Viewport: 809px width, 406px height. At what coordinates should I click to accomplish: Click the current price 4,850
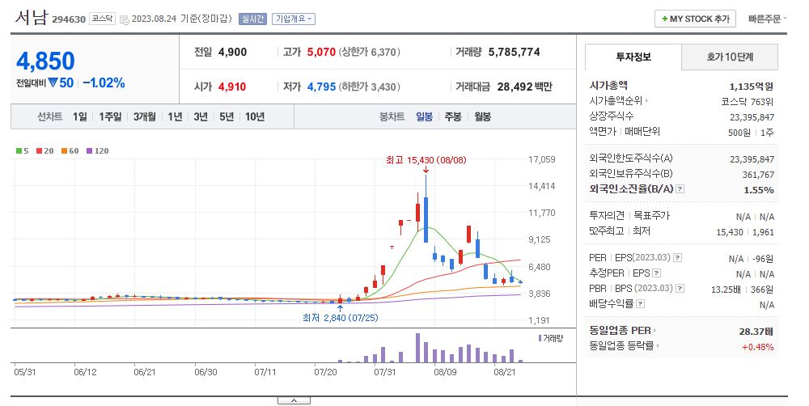coord(45,61)
